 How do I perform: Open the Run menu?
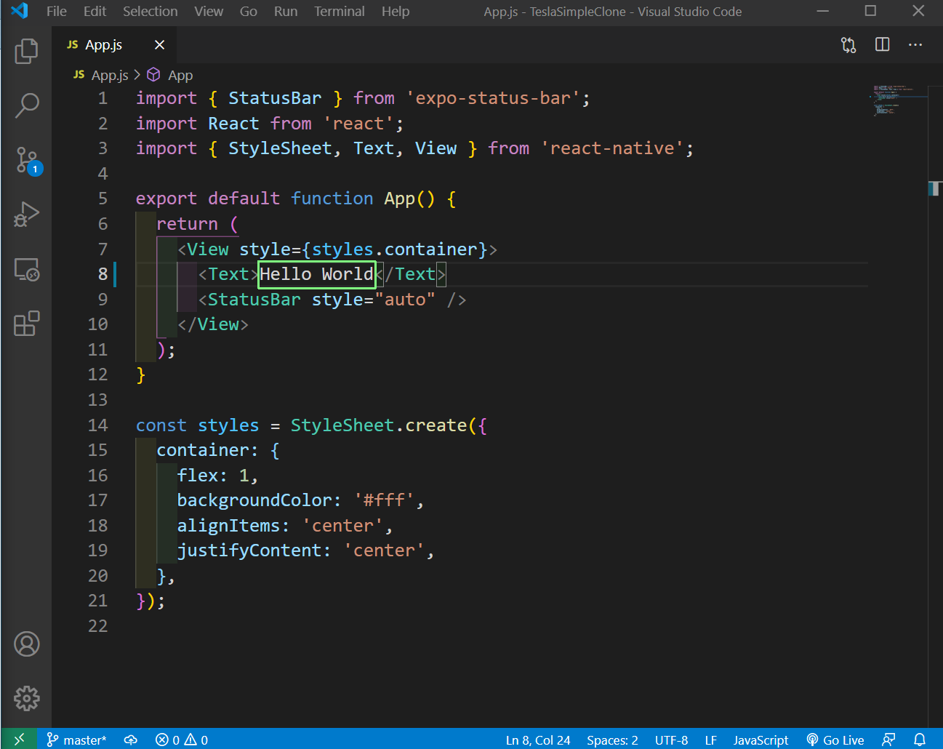[286, 12]
